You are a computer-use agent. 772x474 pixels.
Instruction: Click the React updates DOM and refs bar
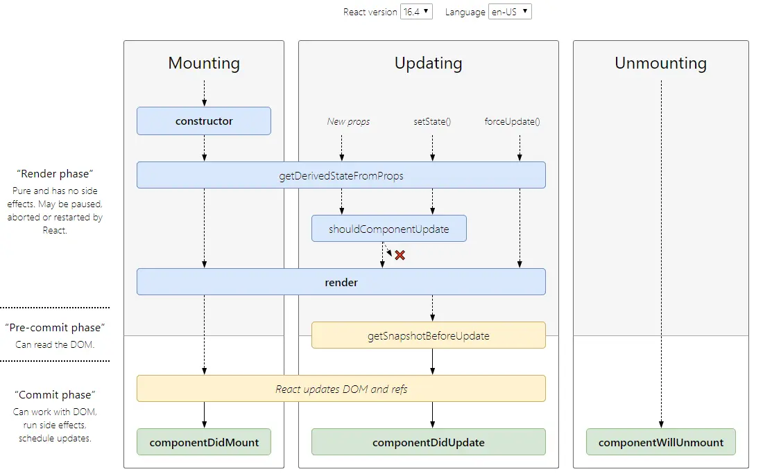[x=341, y=389]
